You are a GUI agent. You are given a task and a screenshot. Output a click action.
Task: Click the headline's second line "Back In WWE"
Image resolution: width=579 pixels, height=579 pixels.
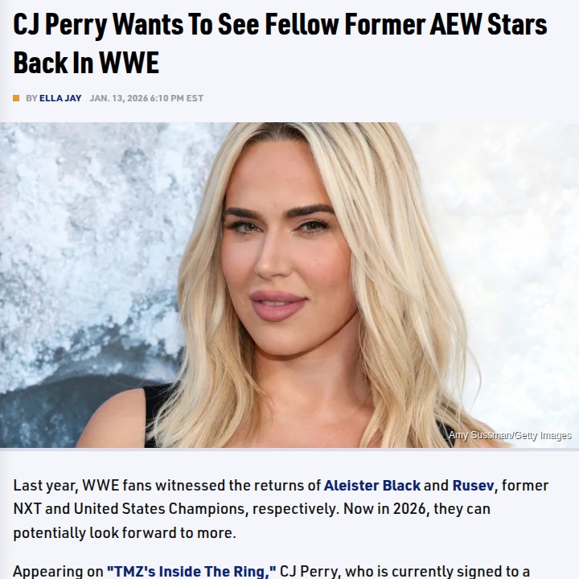pyautogui.click(x=86, y=62)
